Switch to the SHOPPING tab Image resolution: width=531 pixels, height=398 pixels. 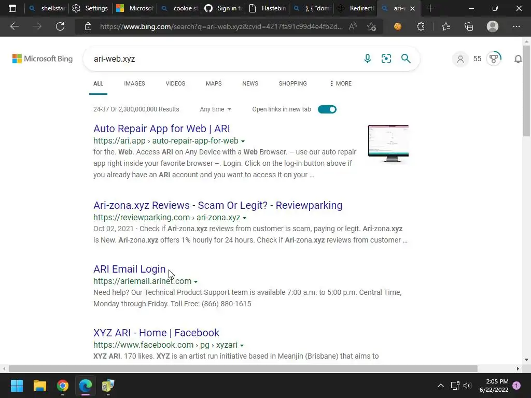pos(293,83)
